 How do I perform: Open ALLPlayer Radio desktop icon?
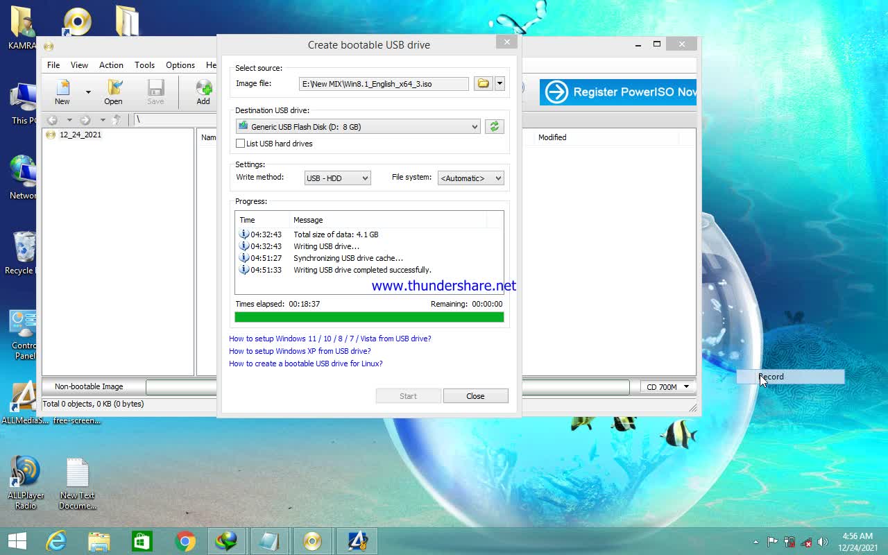coord(26,483)
